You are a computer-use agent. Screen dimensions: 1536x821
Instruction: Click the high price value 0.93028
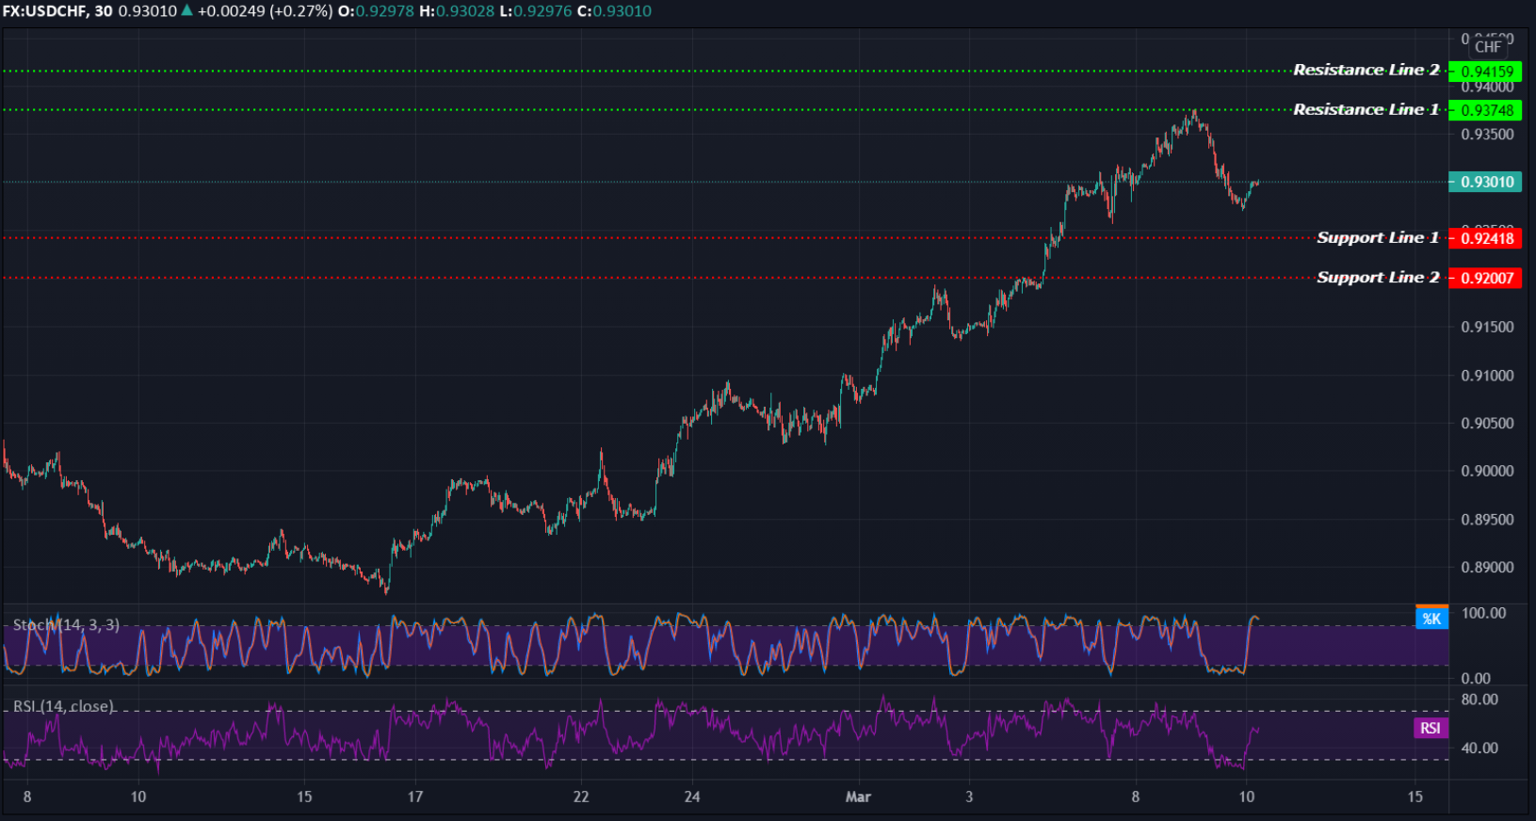click(x=464, y=11)
